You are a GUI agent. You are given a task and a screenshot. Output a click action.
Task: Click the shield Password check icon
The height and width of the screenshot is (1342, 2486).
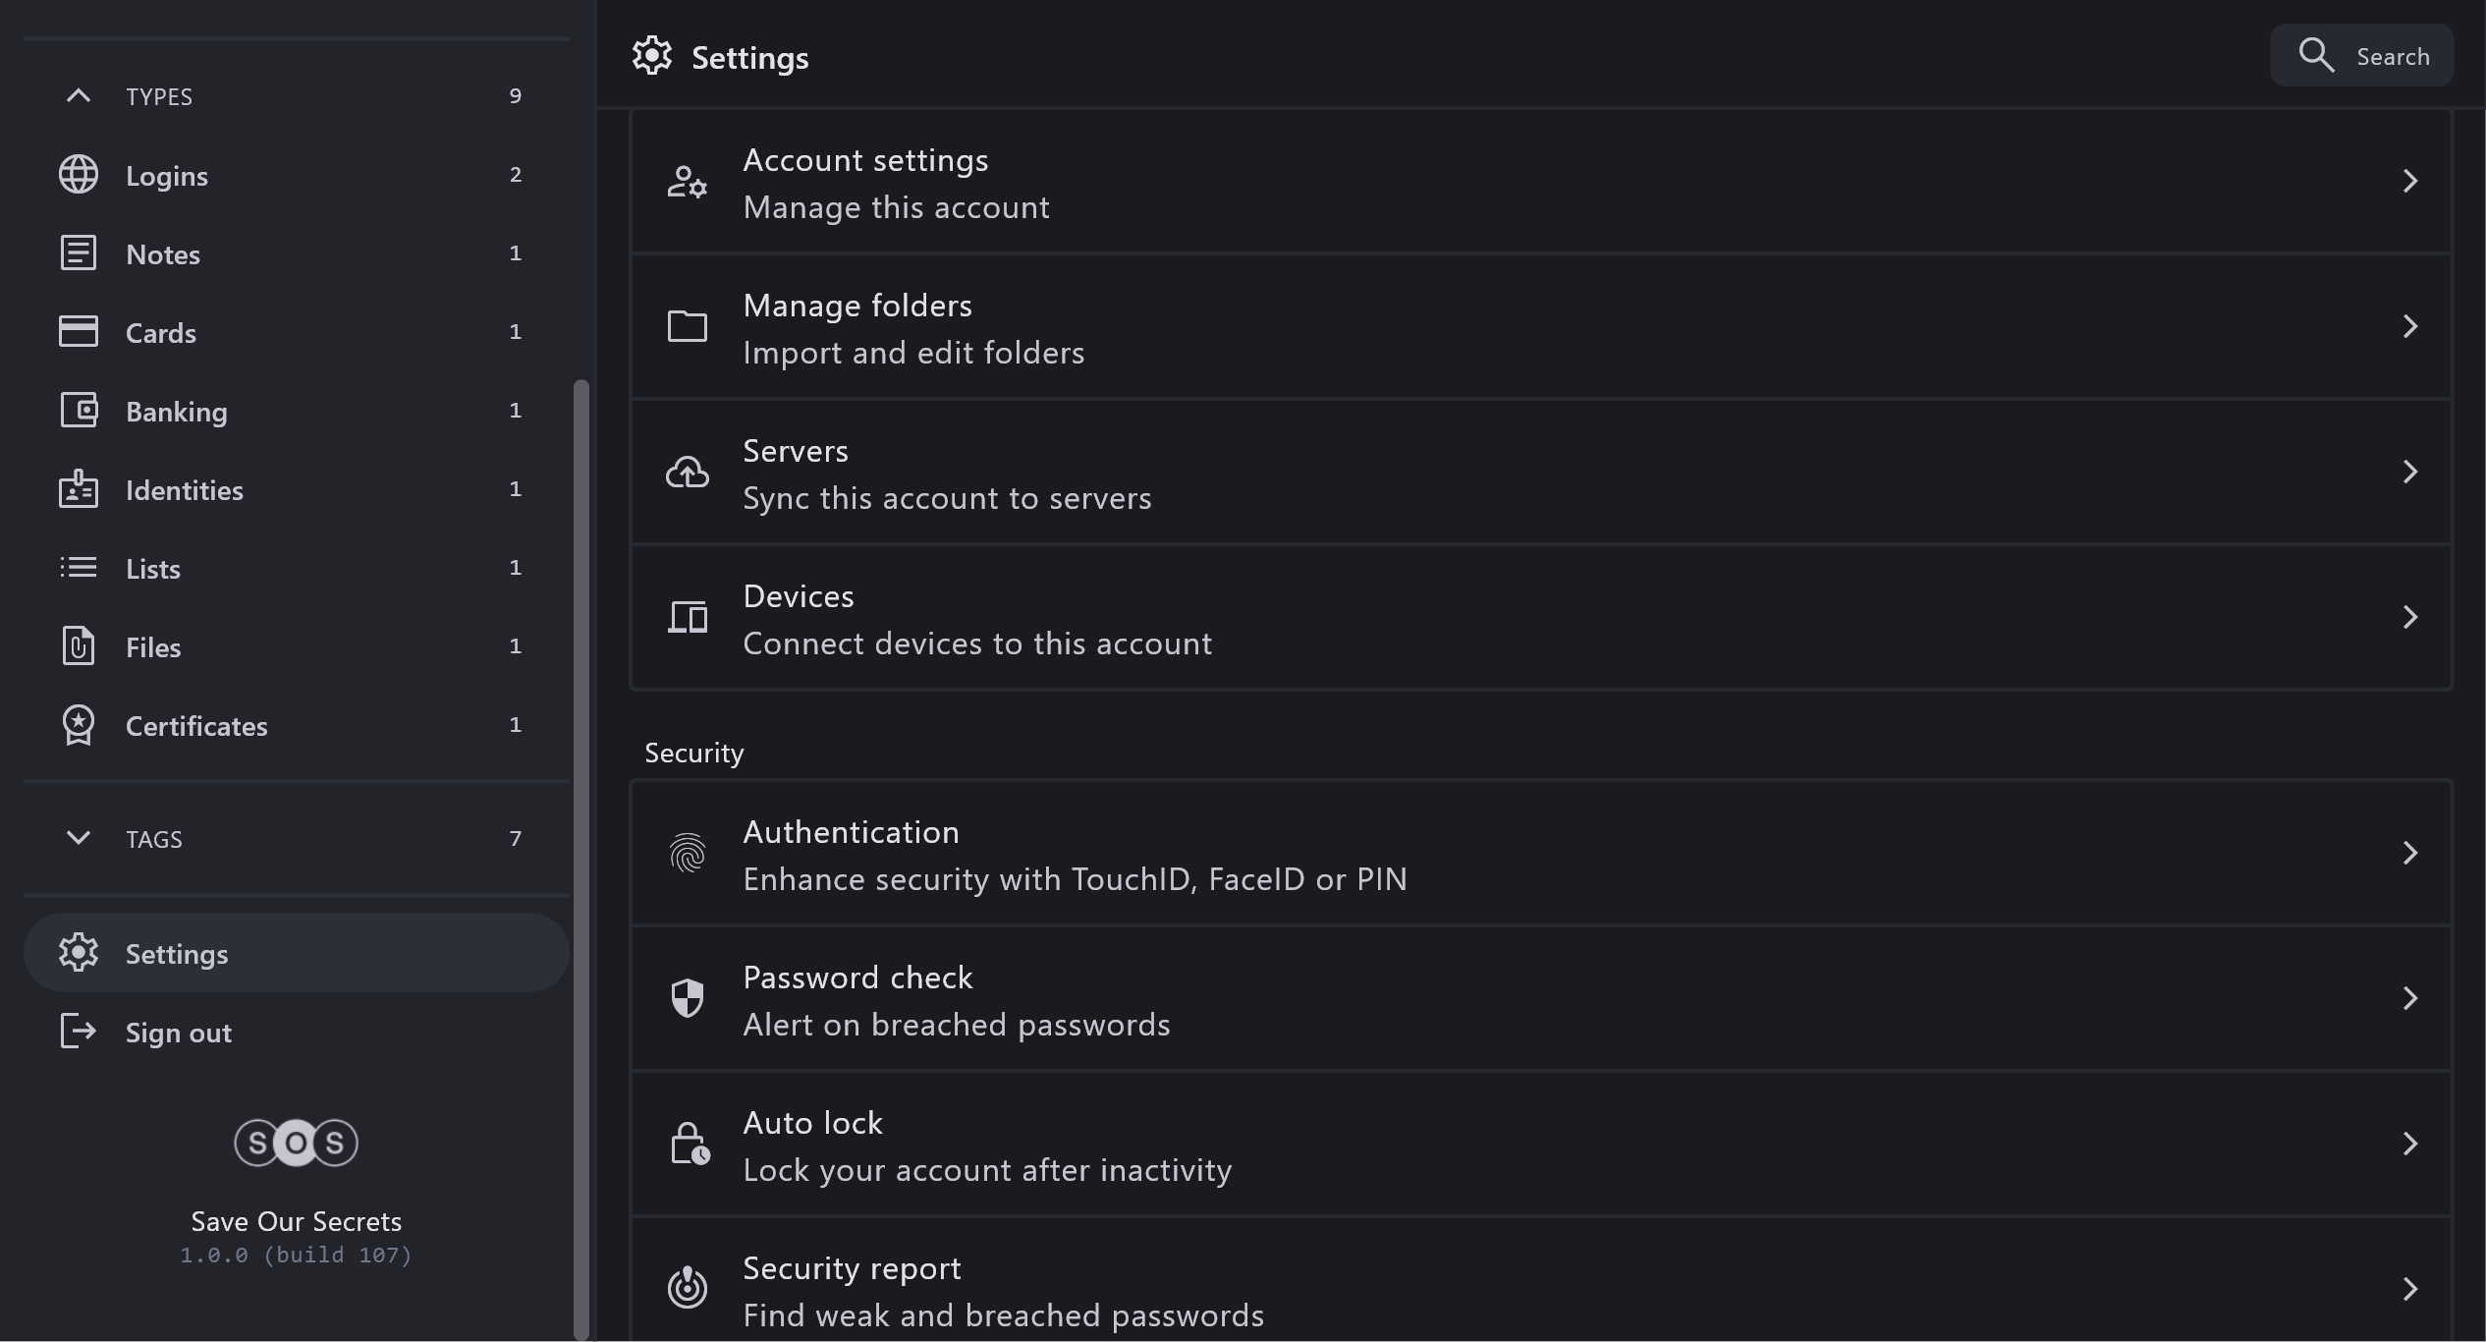coord(688,998)
